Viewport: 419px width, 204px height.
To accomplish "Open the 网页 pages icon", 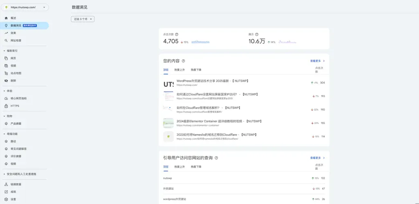I will 6,58.
